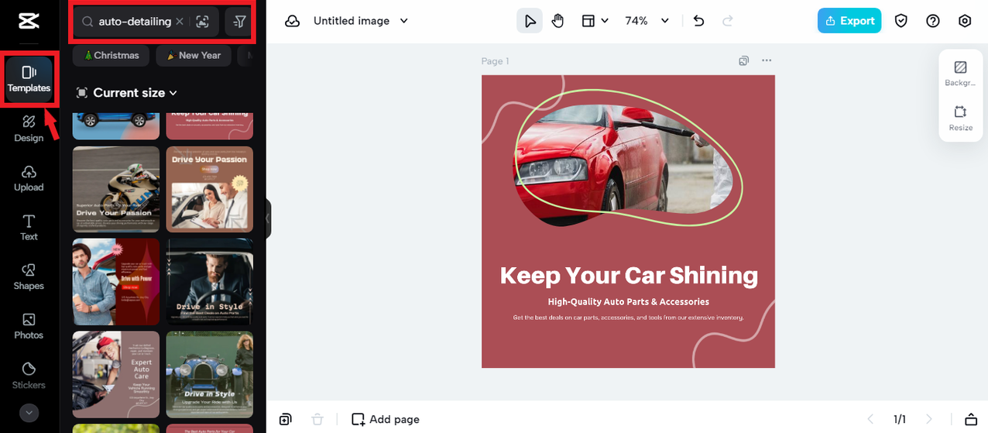The image size is (988, 433).
Task: Go to the previous page arrow
Action: (870, 419)
